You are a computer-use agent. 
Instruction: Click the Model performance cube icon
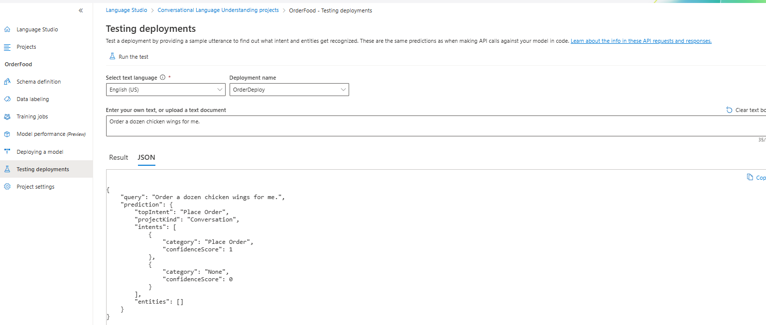(x=7, y=134)
